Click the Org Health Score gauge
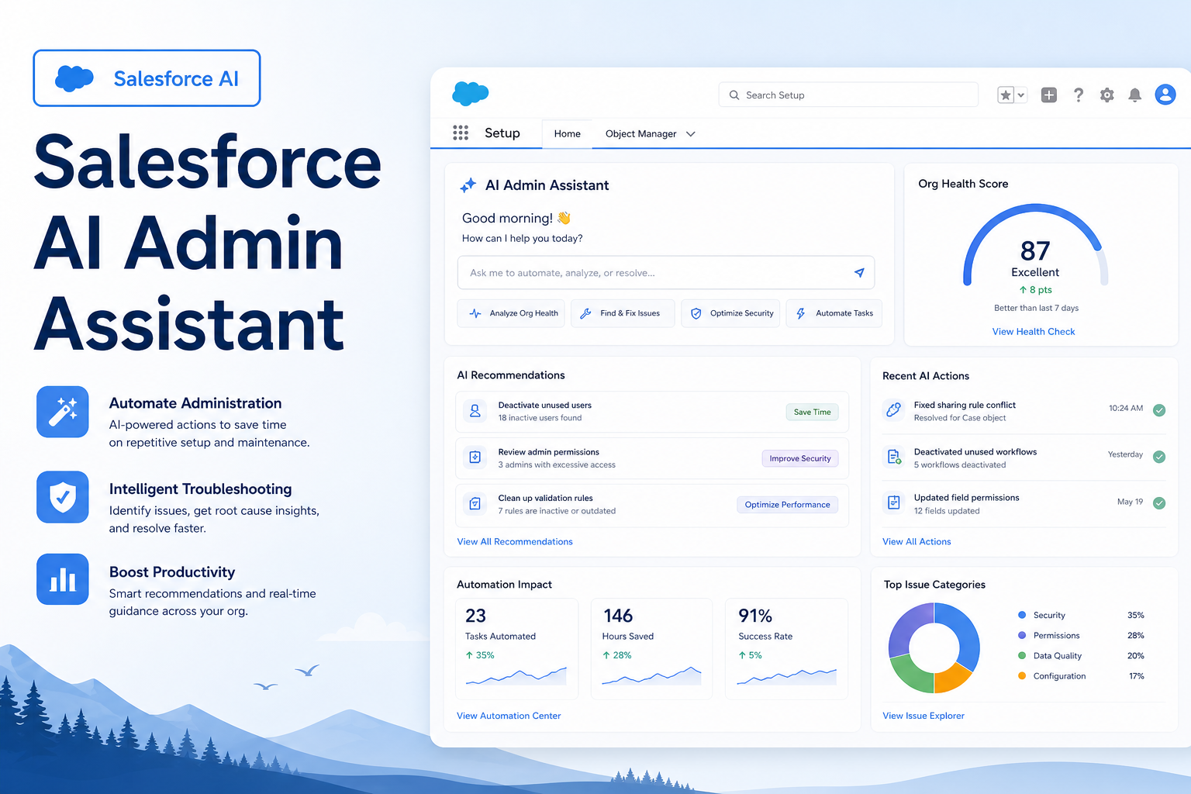 point(1035,246)
